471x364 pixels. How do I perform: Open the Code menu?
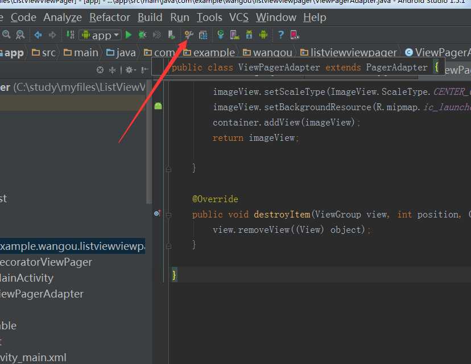click(23, 18)
